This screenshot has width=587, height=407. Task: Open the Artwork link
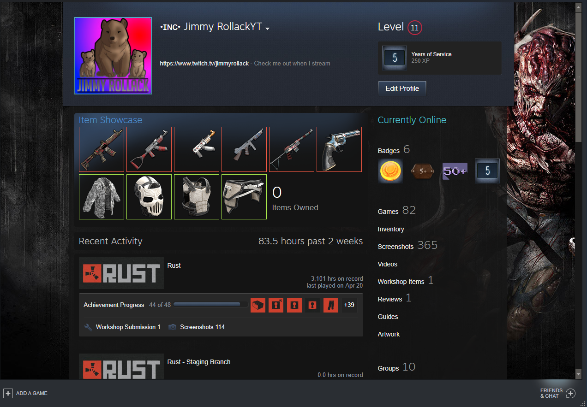[x=389, y=334]
